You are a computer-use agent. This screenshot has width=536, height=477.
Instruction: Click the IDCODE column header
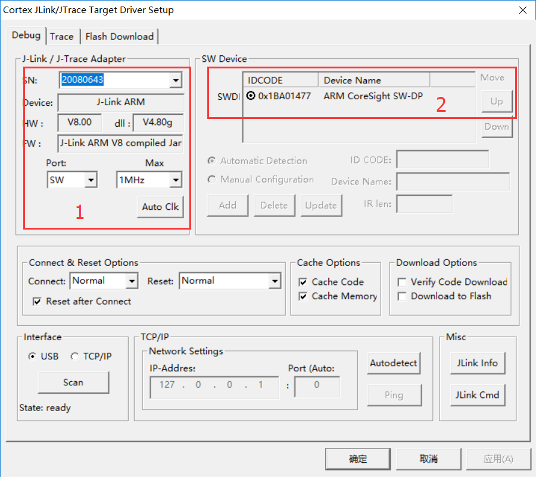pos(281,80)
